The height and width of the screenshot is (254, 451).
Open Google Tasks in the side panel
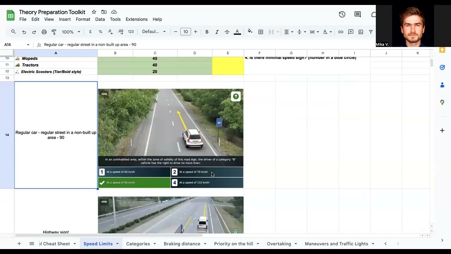pyautogui.click(x=442, y=67)
